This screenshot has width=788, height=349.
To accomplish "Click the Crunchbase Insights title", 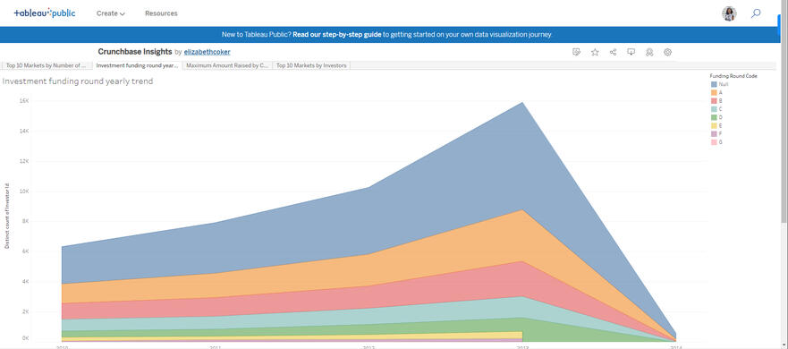I will tap(135, 52).
